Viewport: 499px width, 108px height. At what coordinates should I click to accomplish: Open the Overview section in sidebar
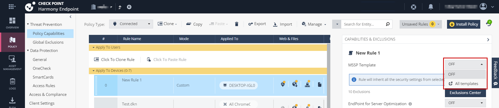[12, 23]
